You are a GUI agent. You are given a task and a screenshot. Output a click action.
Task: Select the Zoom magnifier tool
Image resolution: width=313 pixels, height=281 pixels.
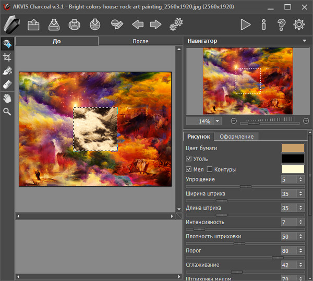tap(7, 111)
